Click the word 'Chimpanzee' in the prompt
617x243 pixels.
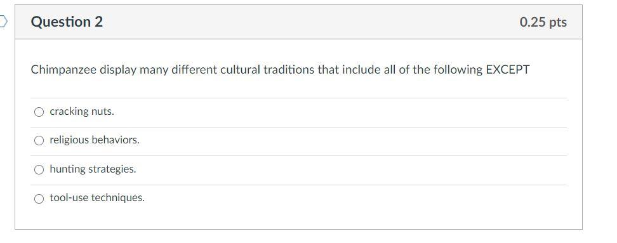tap(63, 70)
